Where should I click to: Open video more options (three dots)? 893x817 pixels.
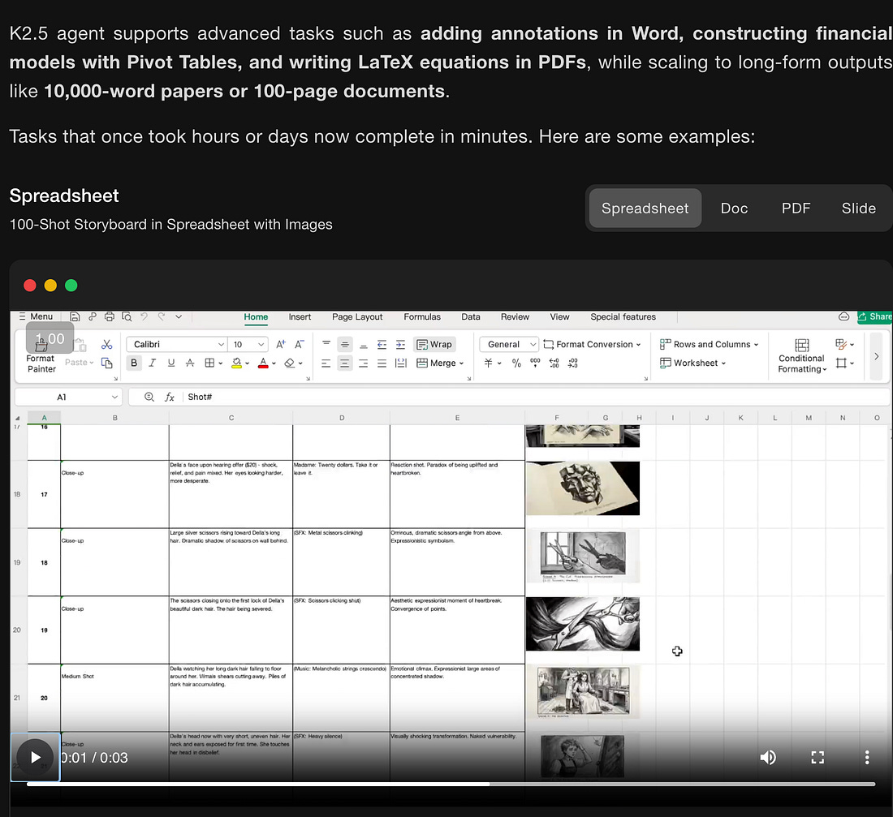pos(867,757)
